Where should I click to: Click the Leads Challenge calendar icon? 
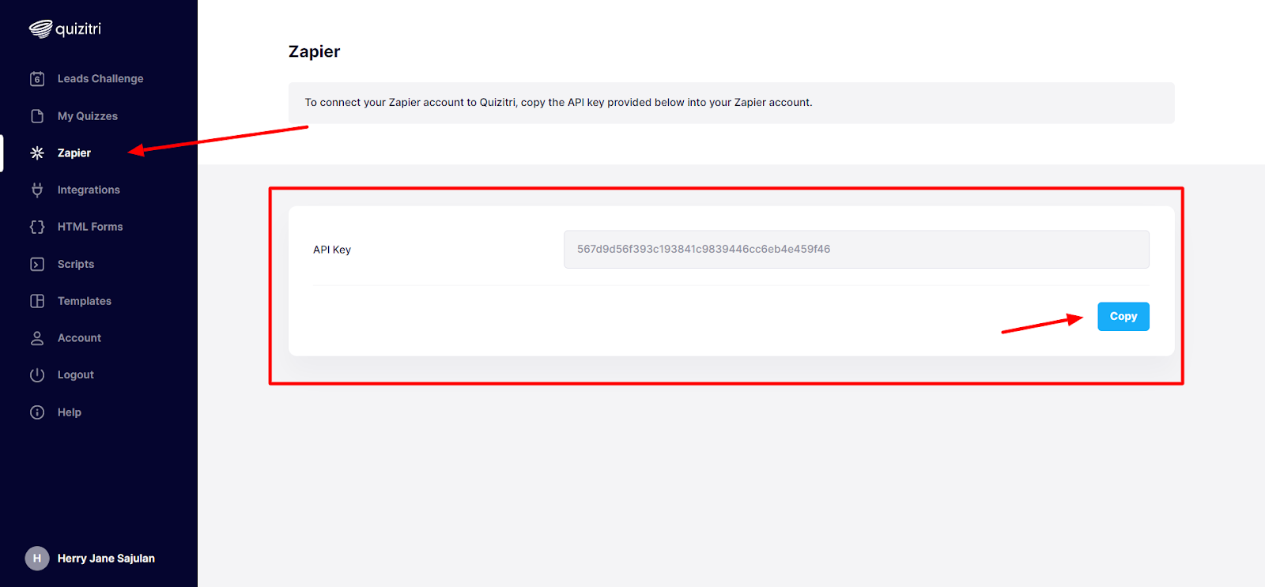[x=37, y=79]
